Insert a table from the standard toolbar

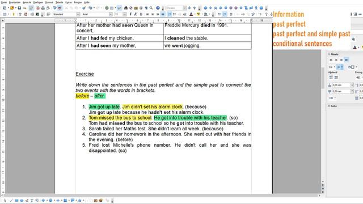tap(112, 8)
